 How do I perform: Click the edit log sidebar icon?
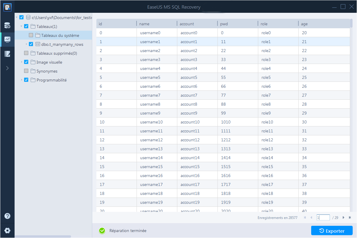[7, 54]
